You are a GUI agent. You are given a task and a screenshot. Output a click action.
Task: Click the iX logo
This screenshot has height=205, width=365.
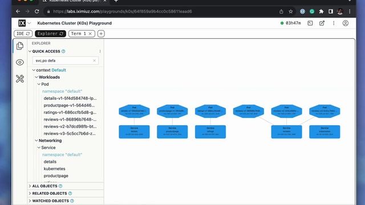pos(22,23)
